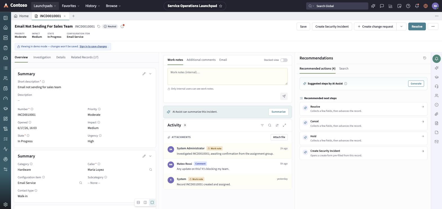This screenshot has width=442, height=209.
Task: Open the Favorites dropdown menu
Action: 70,6
